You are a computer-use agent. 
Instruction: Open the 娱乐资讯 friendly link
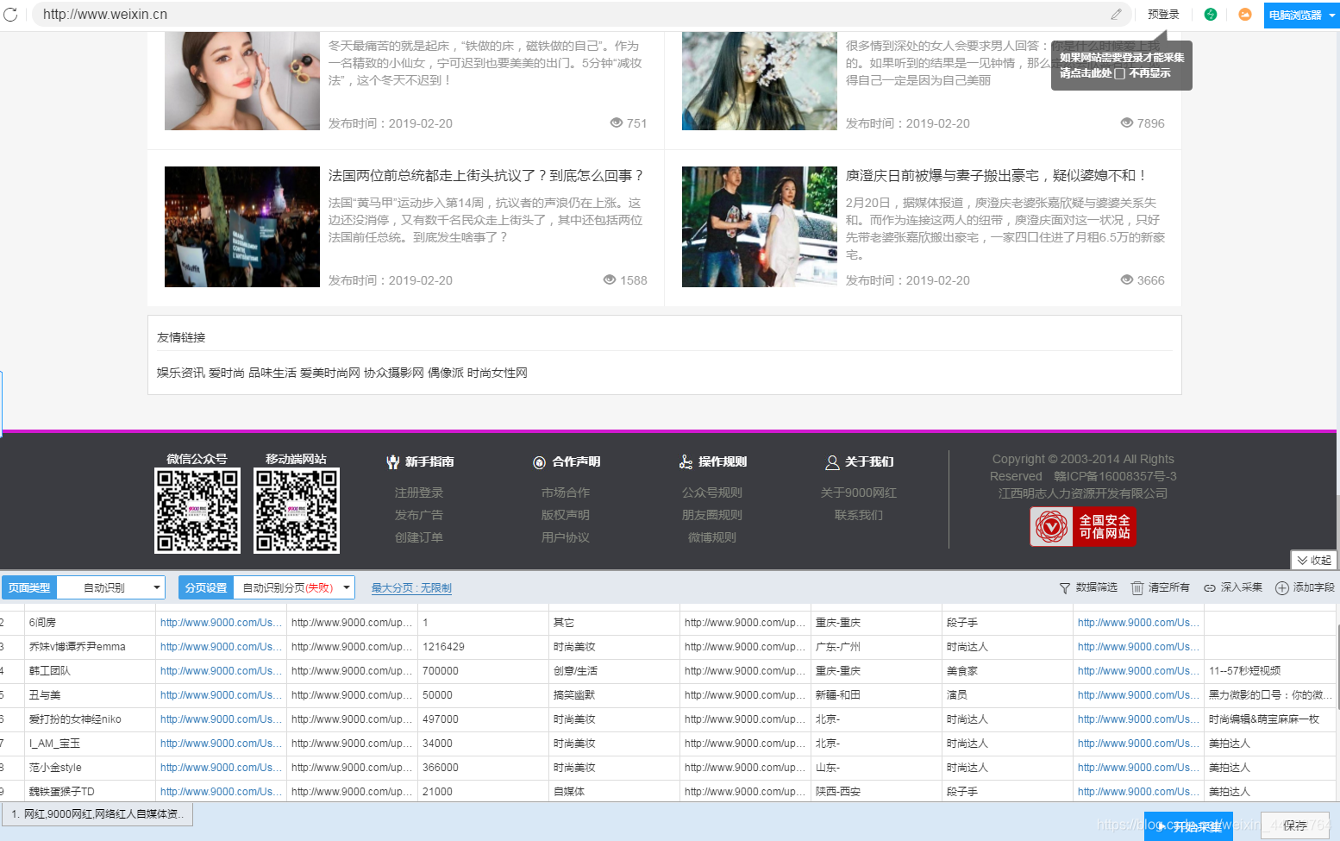click(x=181, y=373)
